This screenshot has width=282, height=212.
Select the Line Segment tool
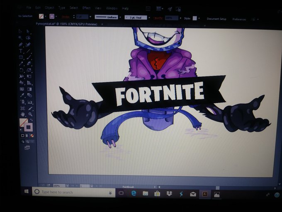[x=29, y=51]
